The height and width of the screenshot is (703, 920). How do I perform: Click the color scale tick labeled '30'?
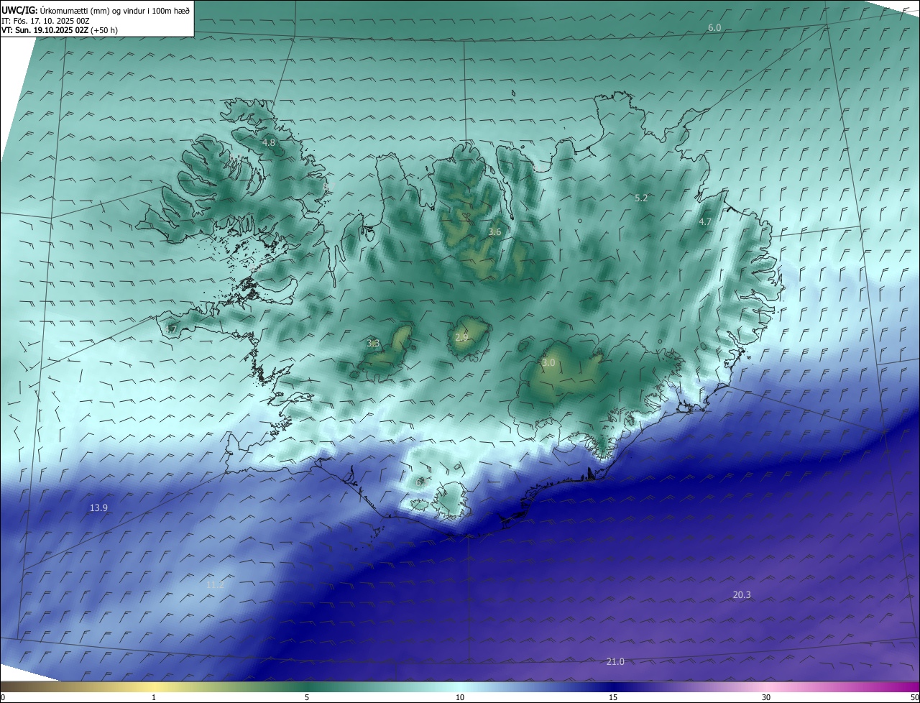[x=766, y=697]
